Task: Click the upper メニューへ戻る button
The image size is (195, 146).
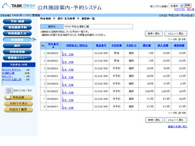Action: point(176,33)
